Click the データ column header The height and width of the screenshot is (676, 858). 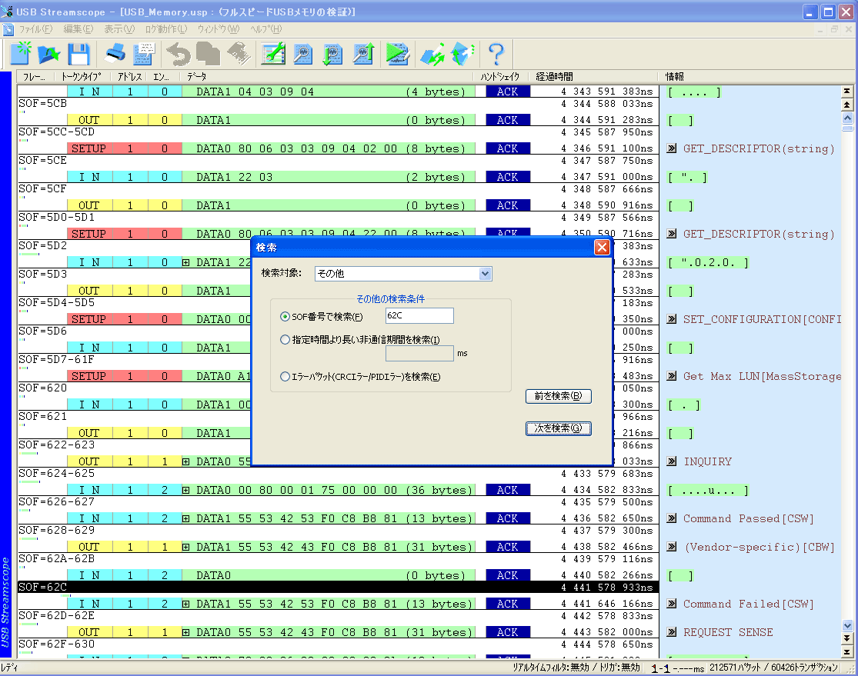[x=329, y=77]
